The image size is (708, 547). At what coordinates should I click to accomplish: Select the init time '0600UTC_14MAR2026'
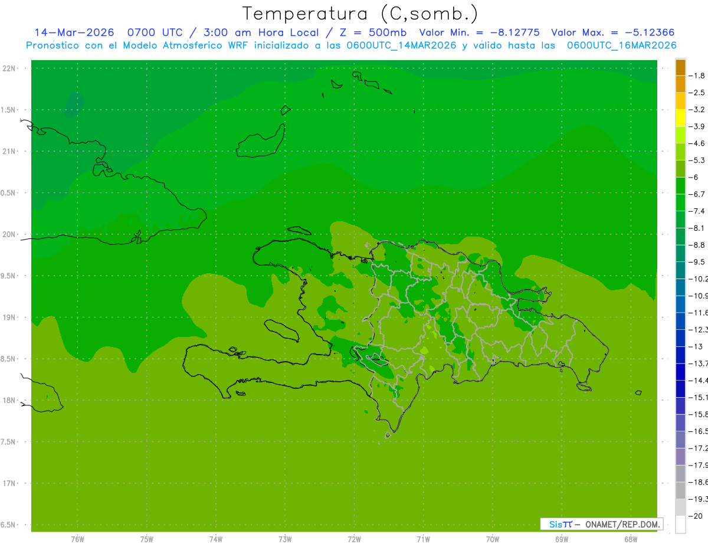pyautogui.click(x=401, y=45)
